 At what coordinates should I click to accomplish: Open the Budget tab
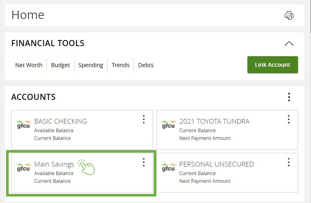coord(60,65)
